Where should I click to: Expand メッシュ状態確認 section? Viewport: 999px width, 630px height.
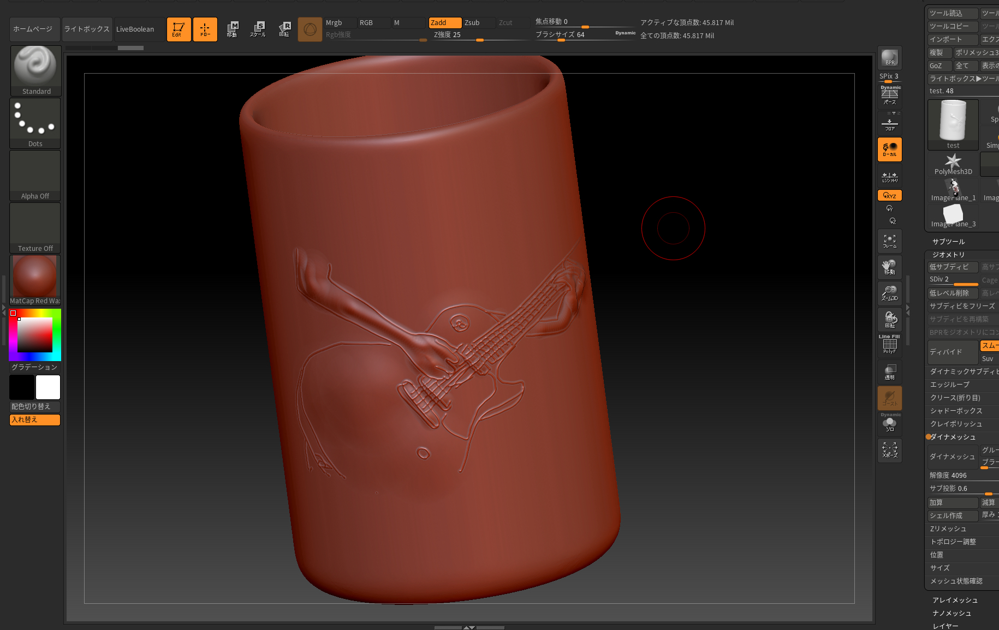(956, 581)
